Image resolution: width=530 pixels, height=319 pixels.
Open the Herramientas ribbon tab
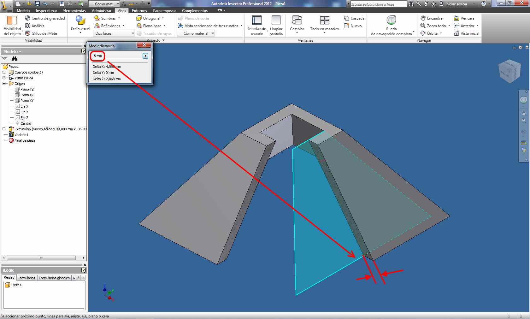click(74, 11)
